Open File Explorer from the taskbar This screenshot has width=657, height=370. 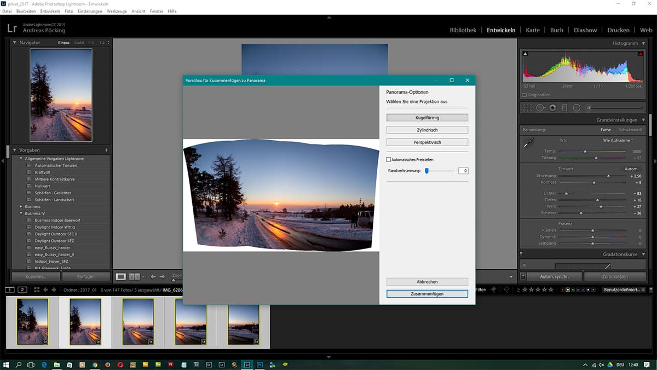click(x=57, y=364)
